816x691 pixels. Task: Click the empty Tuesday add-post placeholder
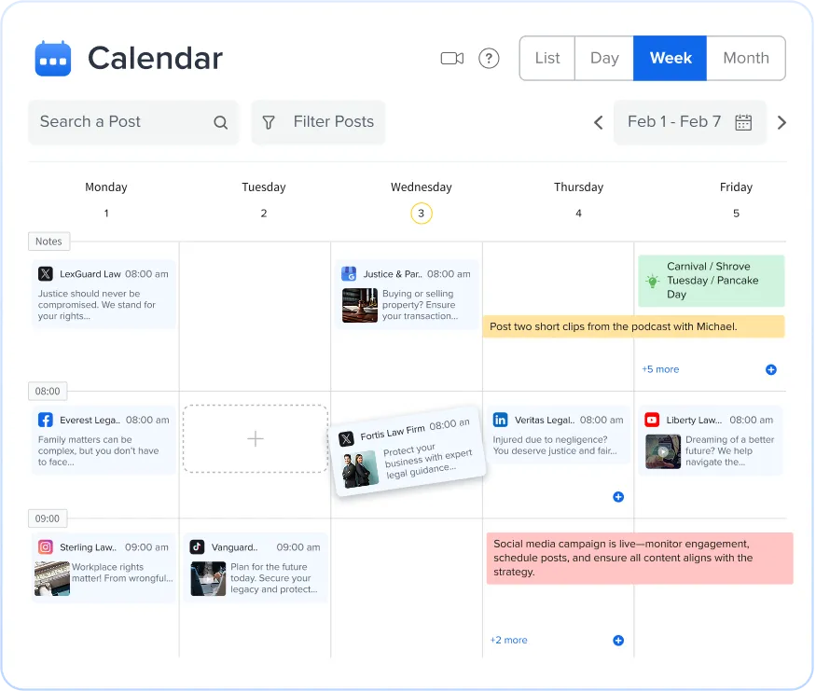[x=256, y=438]
